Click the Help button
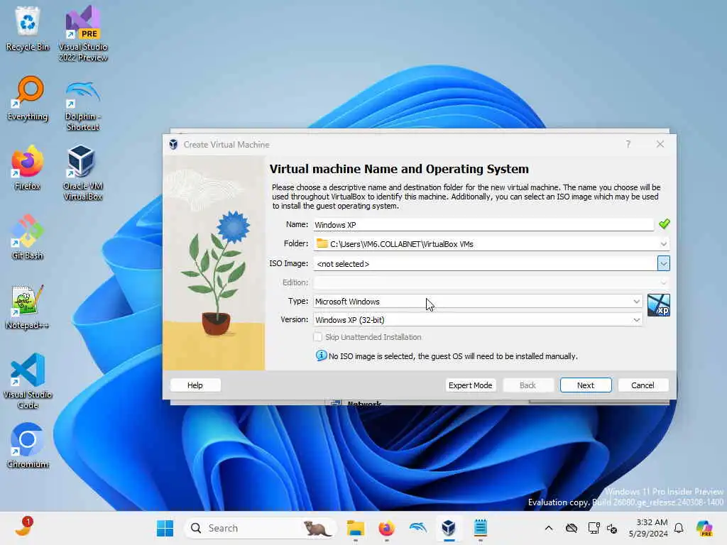 (x=195, y=385)
